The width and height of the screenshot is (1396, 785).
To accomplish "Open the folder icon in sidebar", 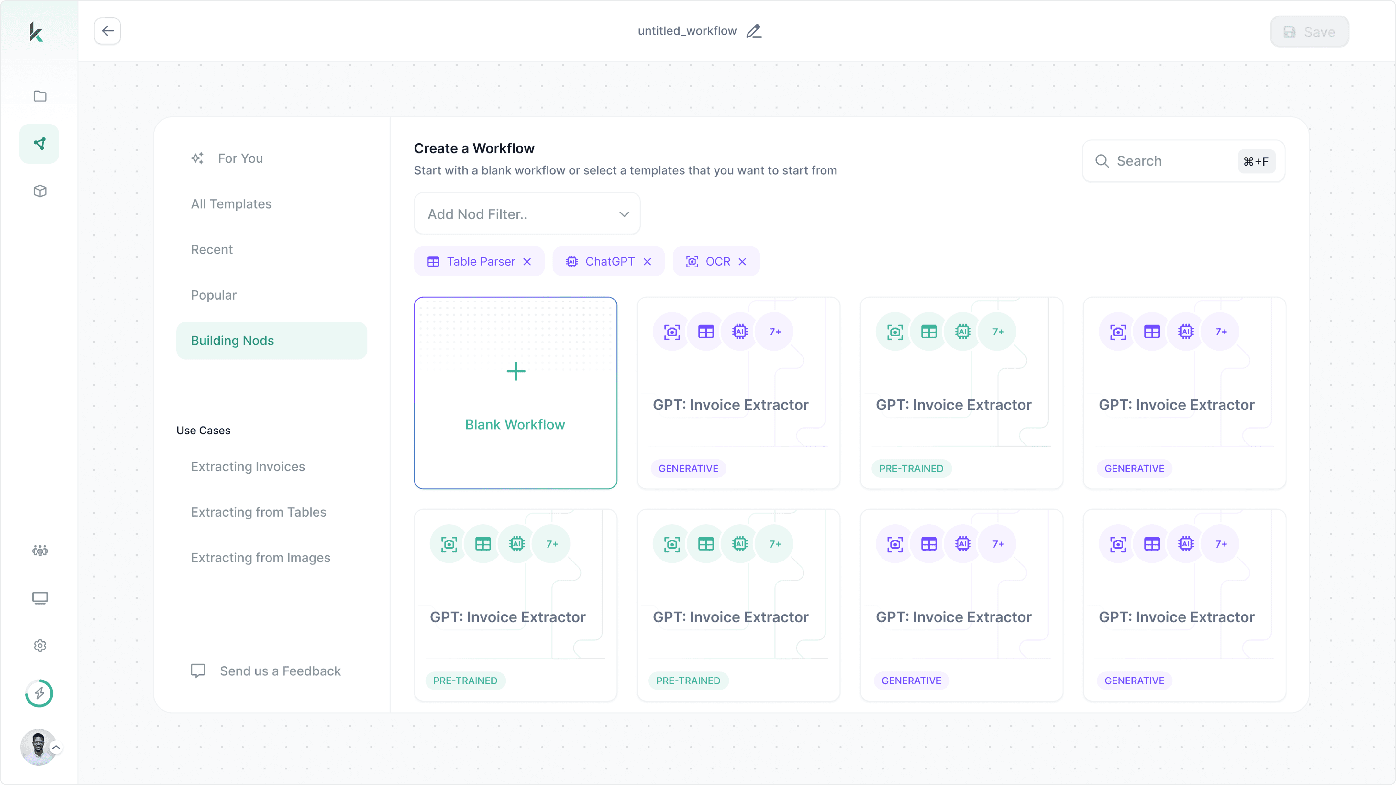I will [x=39, y=96].
